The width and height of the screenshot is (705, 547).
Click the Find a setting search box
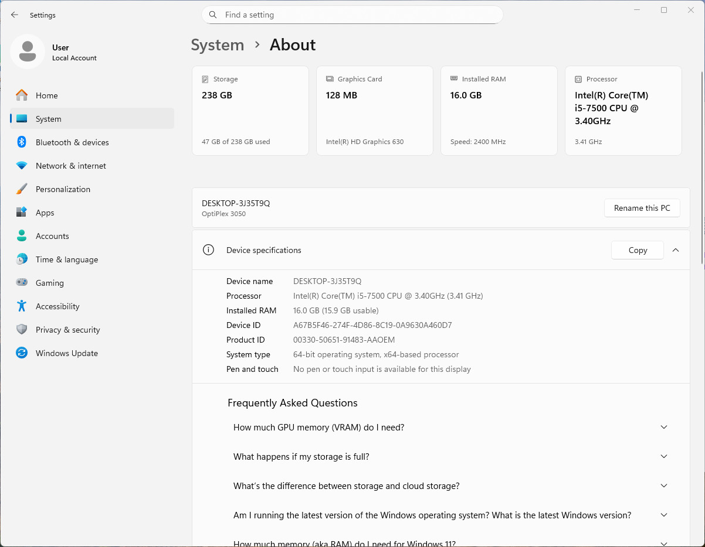coord(352,15)
